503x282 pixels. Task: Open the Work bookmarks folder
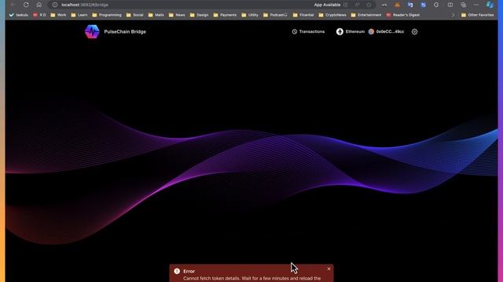58,15
